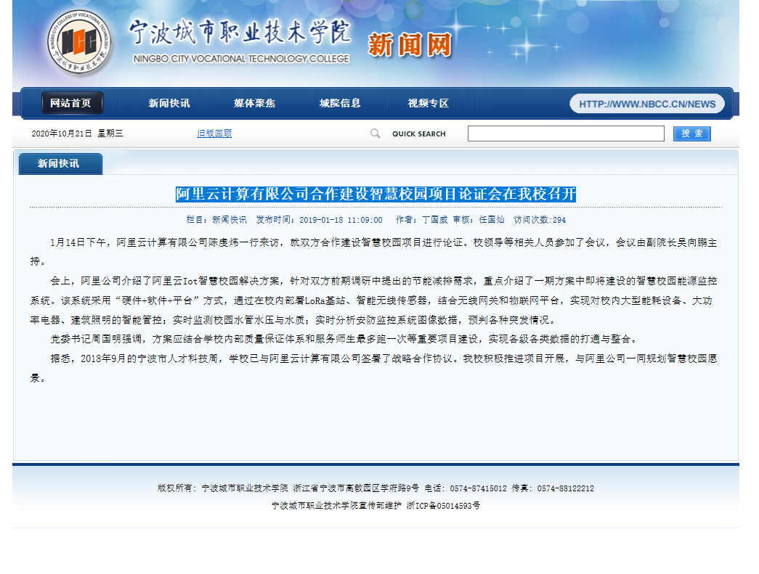Open the 旧版回顾 link
The width and height of the screenshot is (759, 574).
(x=214, y=134)
